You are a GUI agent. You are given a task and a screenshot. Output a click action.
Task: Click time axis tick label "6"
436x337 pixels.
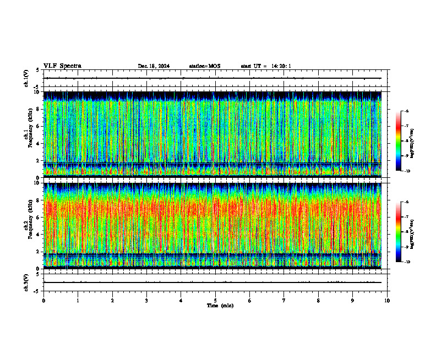coord(250,301)
